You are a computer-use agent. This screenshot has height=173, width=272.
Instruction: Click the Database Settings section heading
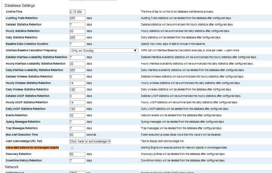coord(20,5)
